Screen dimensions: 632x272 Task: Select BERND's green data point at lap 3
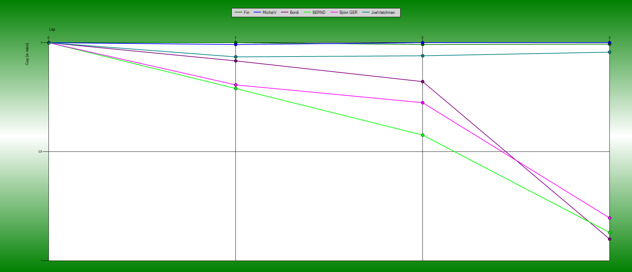pos(609,232)
